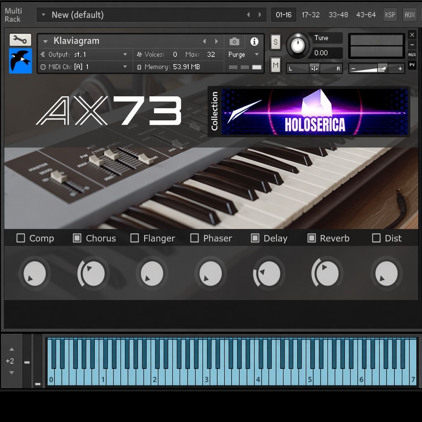Play the piano key labeled 3
The height and width of the screenshot is (422, 422).
tap(207, 380)
